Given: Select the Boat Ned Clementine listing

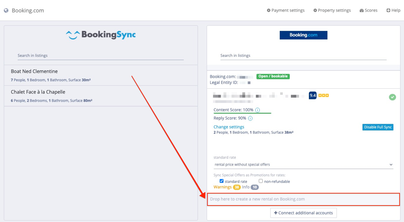Looking at the screenshot, I should point(101,75).
